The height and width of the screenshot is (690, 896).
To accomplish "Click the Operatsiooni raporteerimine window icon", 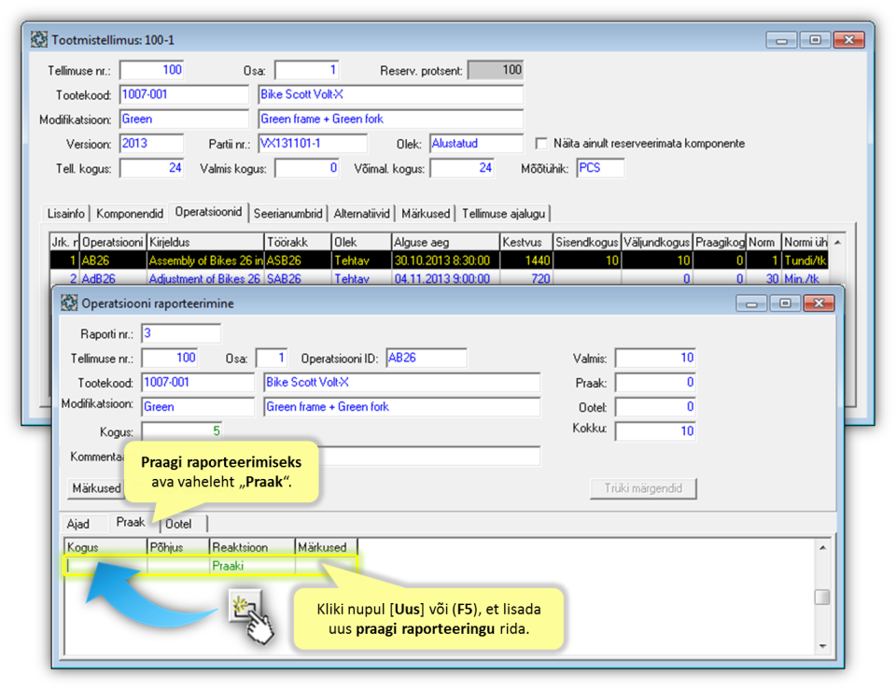I will point(69,303).
